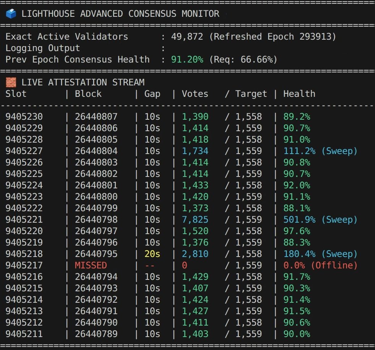
Task: Click the red 0 votes value
Action: click(184, 265)
